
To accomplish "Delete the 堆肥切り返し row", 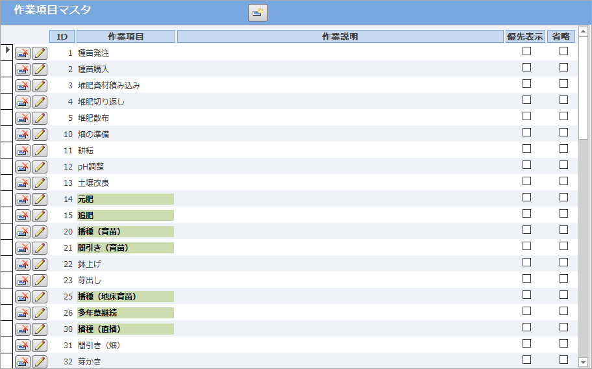I will pyautogui.click(x=23, y=102).
